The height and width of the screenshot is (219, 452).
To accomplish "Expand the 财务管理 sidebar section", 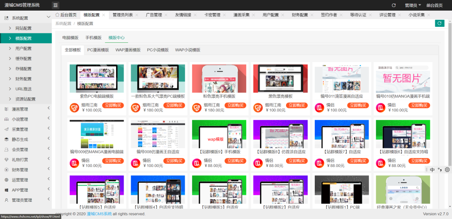I will point(26,170).
